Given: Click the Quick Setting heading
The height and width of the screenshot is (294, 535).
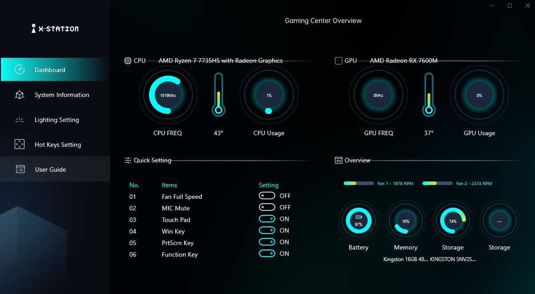Looking at the screenshot, I should [x=153, y=160].
